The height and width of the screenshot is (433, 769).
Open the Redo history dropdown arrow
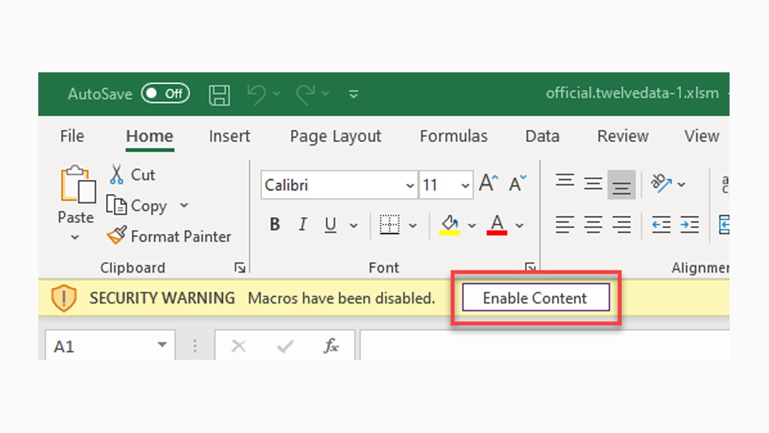[x=326, y=94]
